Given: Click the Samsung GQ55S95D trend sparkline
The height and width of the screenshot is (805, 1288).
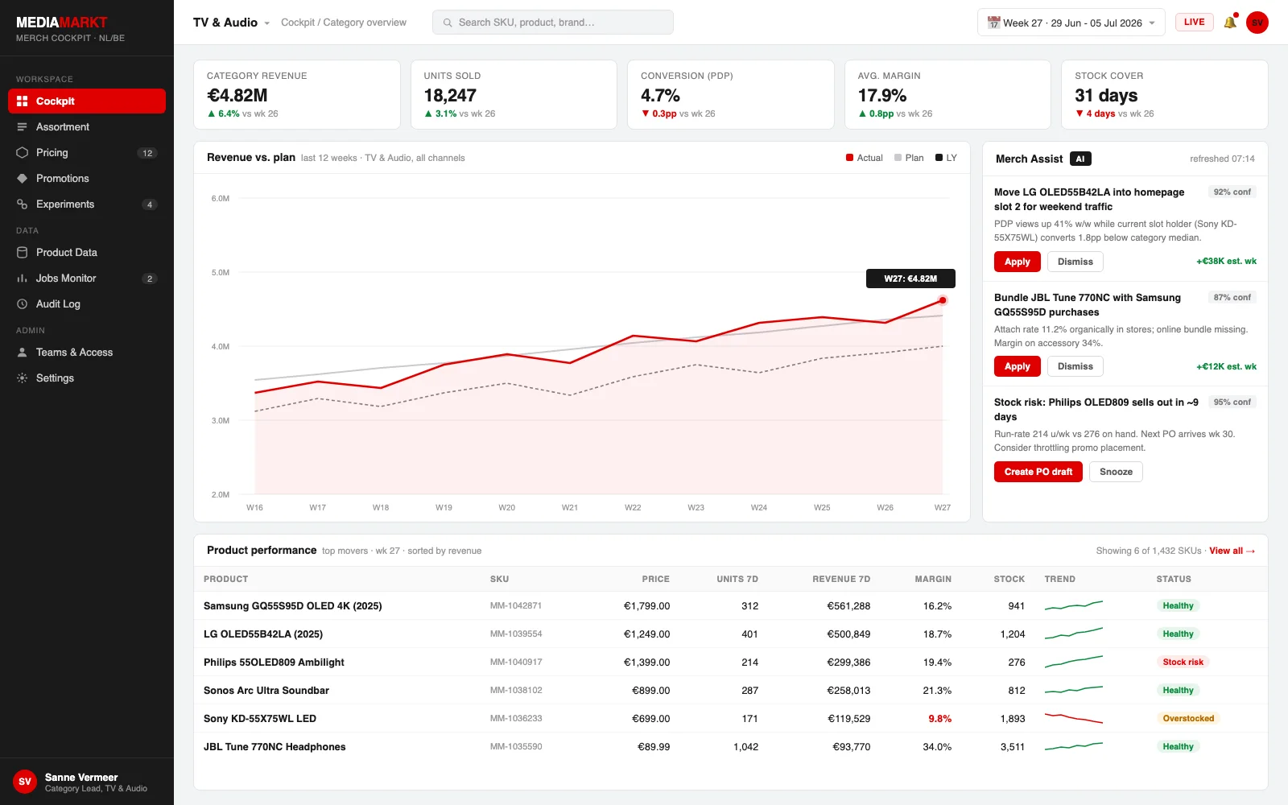Looking at the screenshot, I should coord(1074,605).
